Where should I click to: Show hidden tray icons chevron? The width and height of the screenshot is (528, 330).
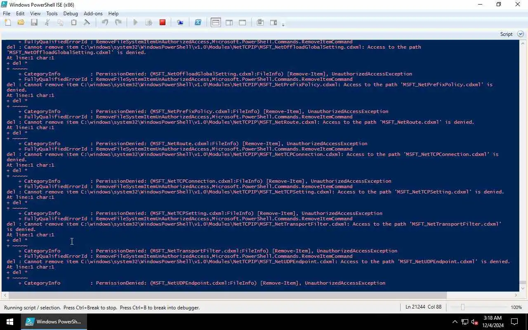455,322
